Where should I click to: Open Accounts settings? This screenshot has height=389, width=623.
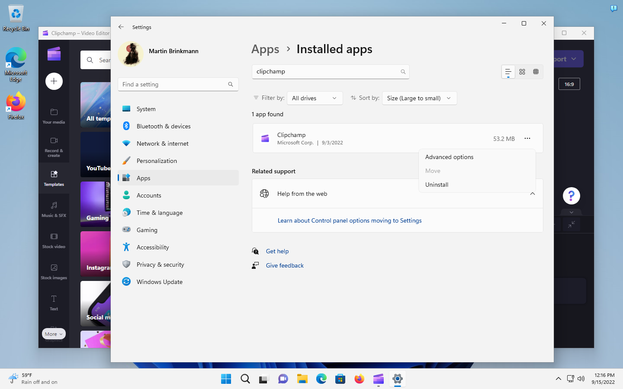point(178,195)
